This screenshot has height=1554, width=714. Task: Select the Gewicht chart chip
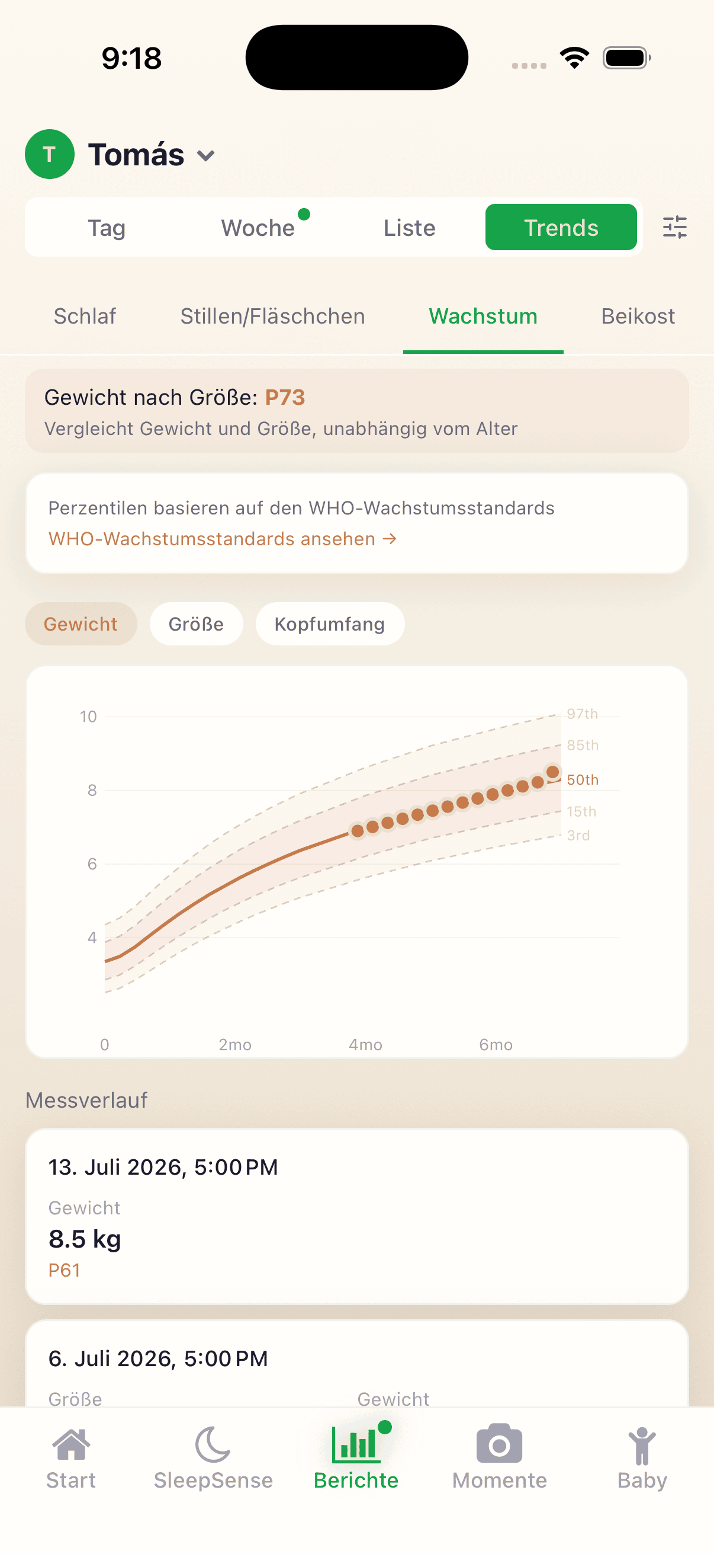81,623
